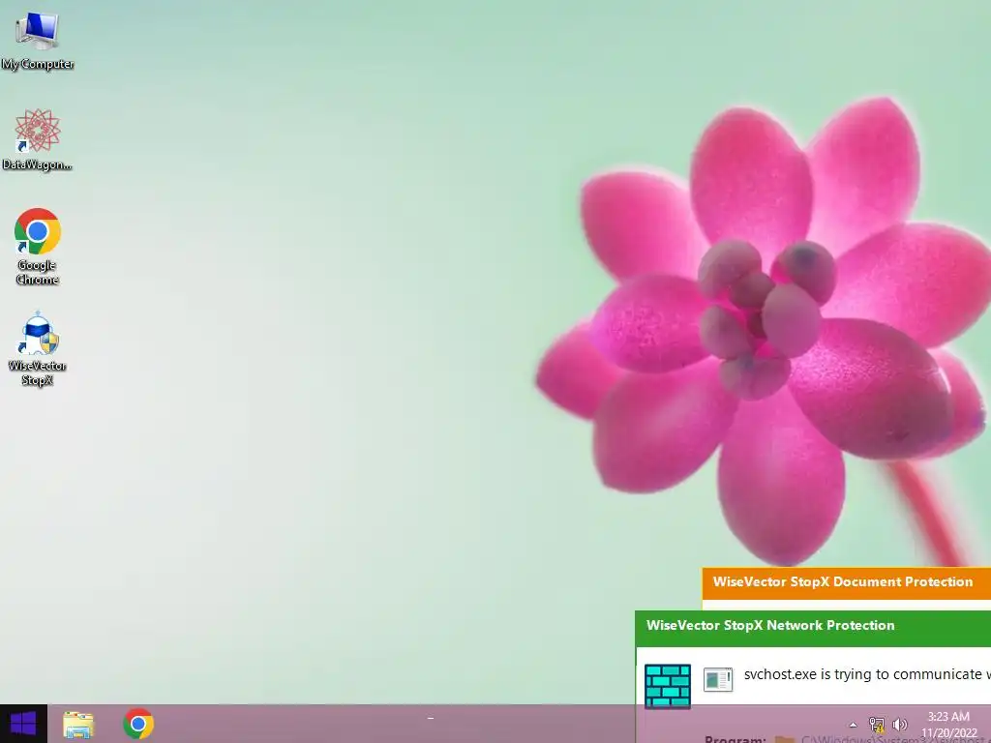Click the StopX Network Protection title bar
The image size is (991, 743).
813,628
